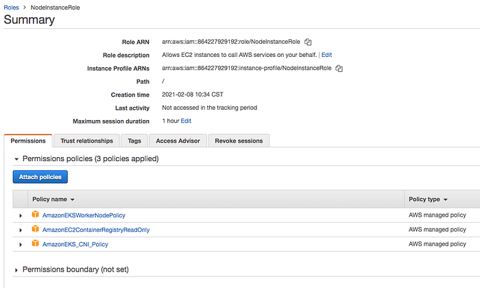480x288 pixels.
Task: Expand the Permissions boundary section
Action: [x=16, y=270]
